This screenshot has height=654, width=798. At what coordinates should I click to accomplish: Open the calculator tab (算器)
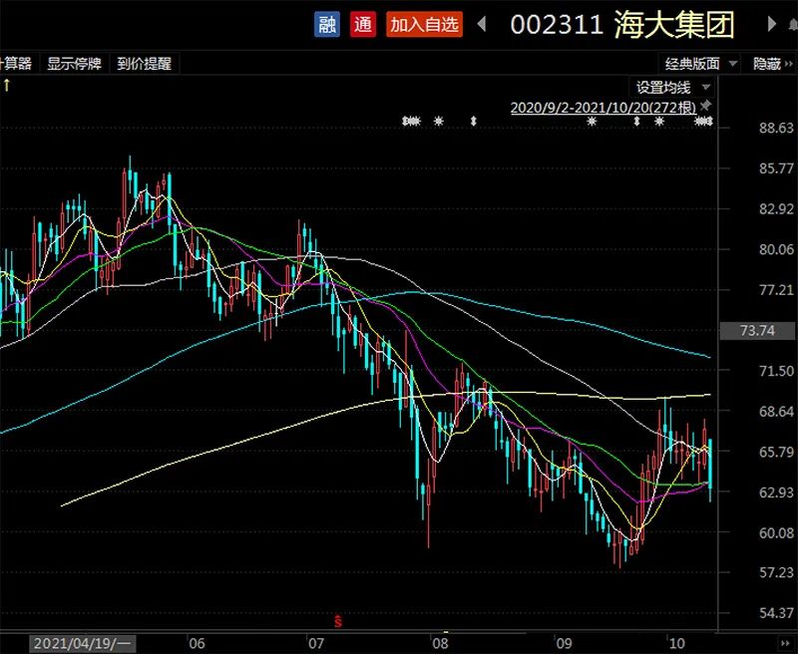[x=17, y=64]
